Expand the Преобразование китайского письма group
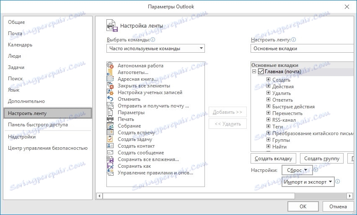This screenshot has height=215, width=357. click(269, 133)
